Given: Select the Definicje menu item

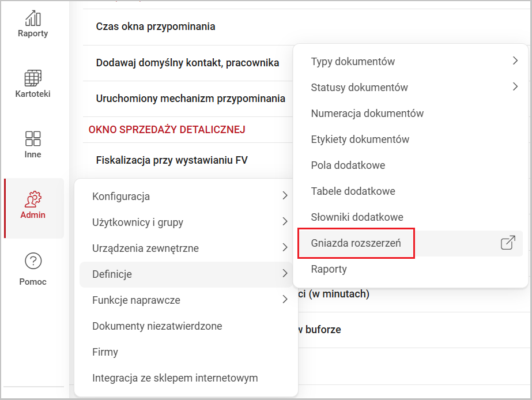Looking at the screenshot, I should point(112,274).
